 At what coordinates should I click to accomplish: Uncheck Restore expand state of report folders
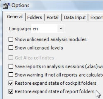tap(11, 92)
